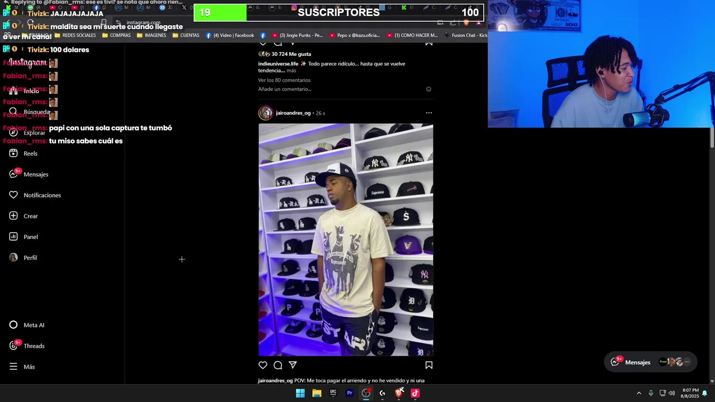Open the Notificaciones heart icon

13,195
